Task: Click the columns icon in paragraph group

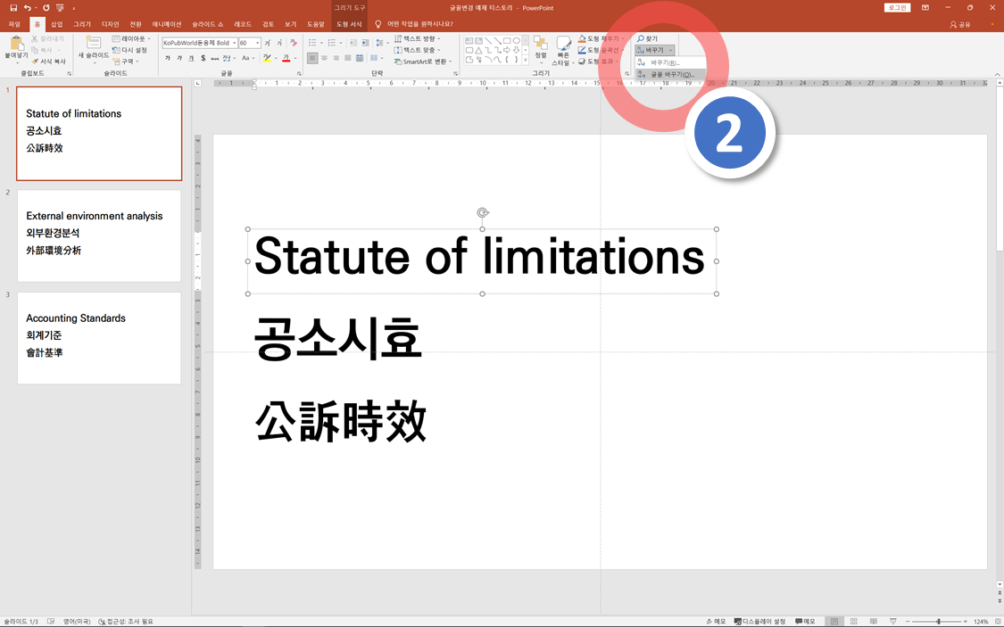Action: [376, 58]
